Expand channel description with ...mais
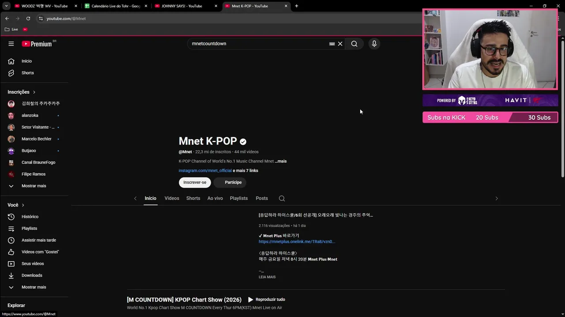This screenshot has height=317, width=565. pos(281,161)
